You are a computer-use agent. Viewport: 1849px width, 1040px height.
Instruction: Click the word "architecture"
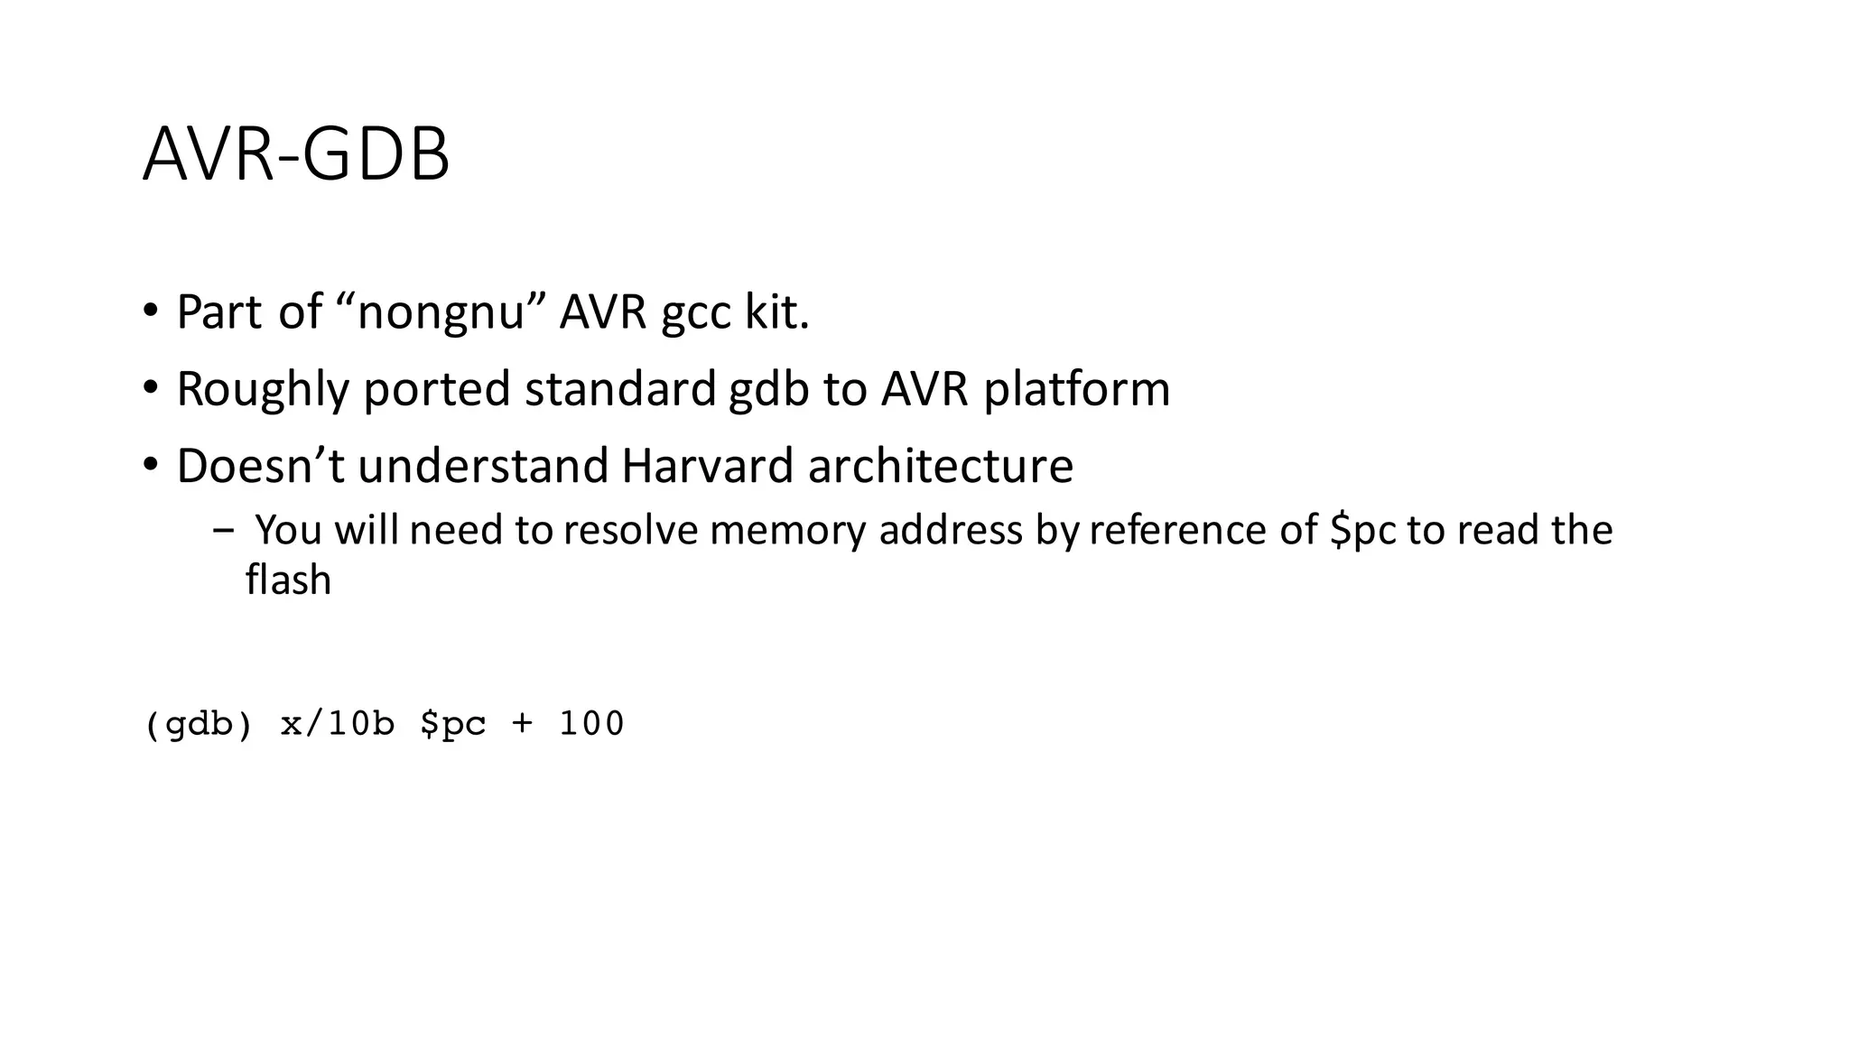coord(940,466)
